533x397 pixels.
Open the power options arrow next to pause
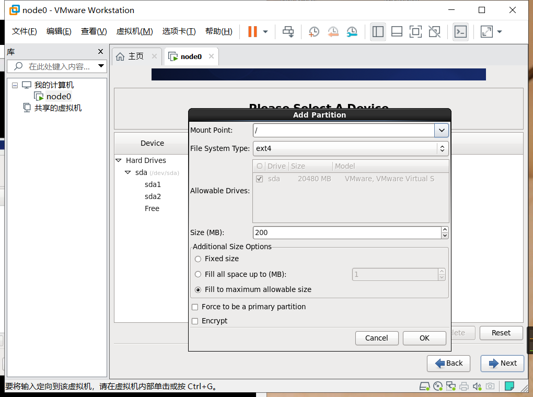(x=265, y=32)
